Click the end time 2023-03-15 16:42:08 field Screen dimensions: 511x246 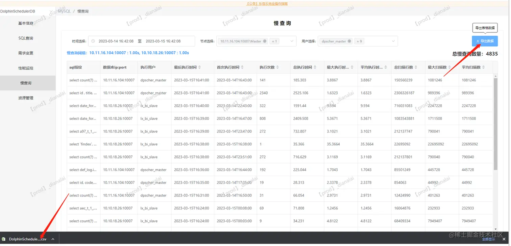pos(163,41)
